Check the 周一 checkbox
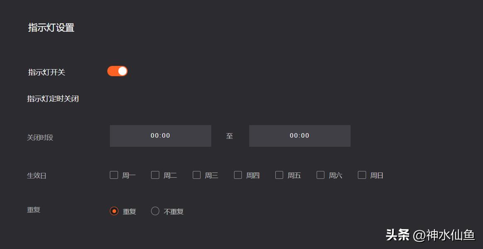The width and height of the screenshot is (483, 249). [x=114, y=175]
